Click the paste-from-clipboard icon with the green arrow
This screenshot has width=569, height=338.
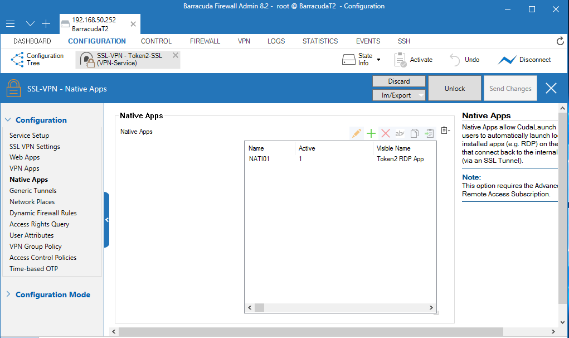pos(429,133)
